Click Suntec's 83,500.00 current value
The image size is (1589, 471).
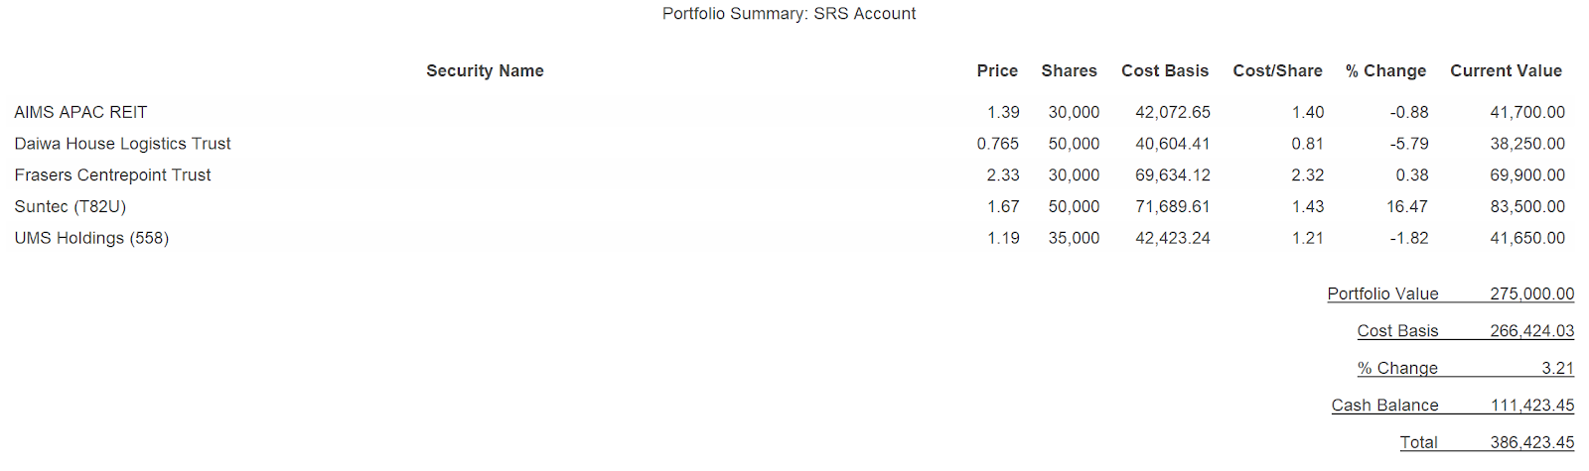click(x=1526, y=206)
